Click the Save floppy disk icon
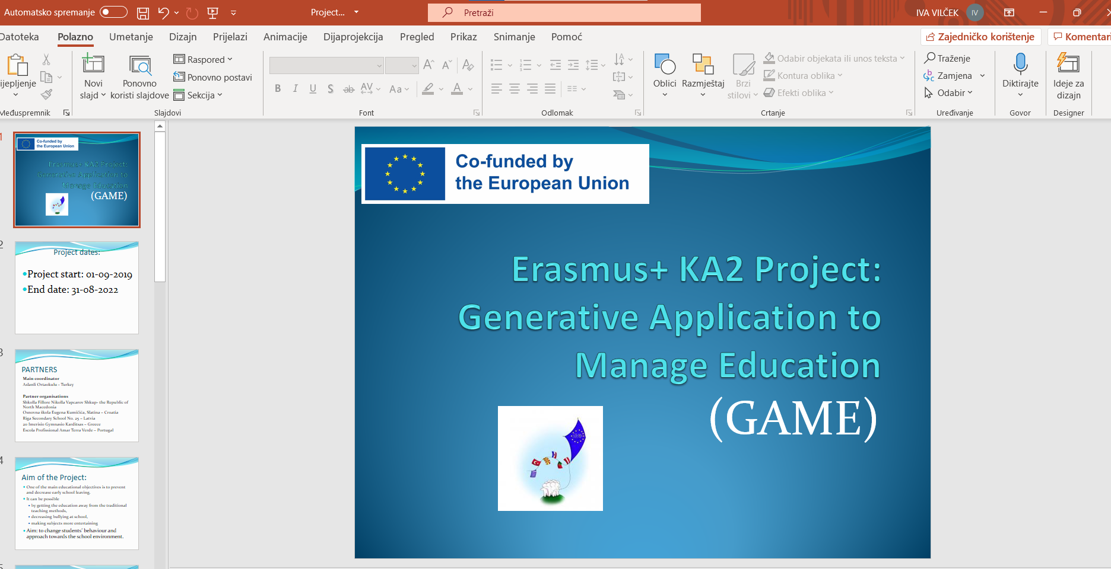The width and height of the screenshot is (1111, 569). click(143, 12)
